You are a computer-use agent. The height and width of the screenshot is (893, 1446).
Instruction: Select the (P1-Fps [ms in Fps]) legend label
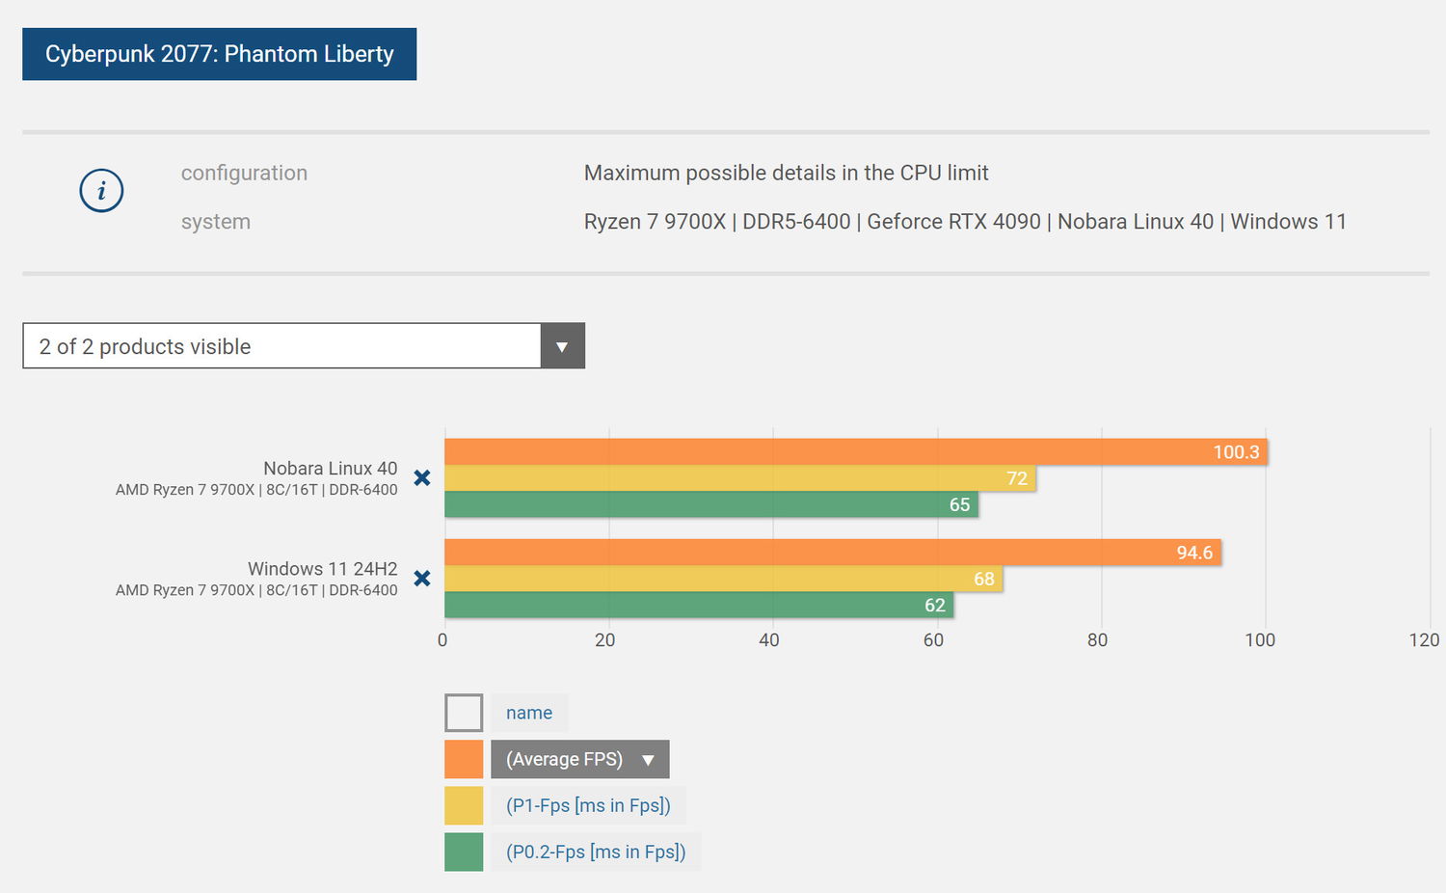pyautogui.click(x=588, y=805)
